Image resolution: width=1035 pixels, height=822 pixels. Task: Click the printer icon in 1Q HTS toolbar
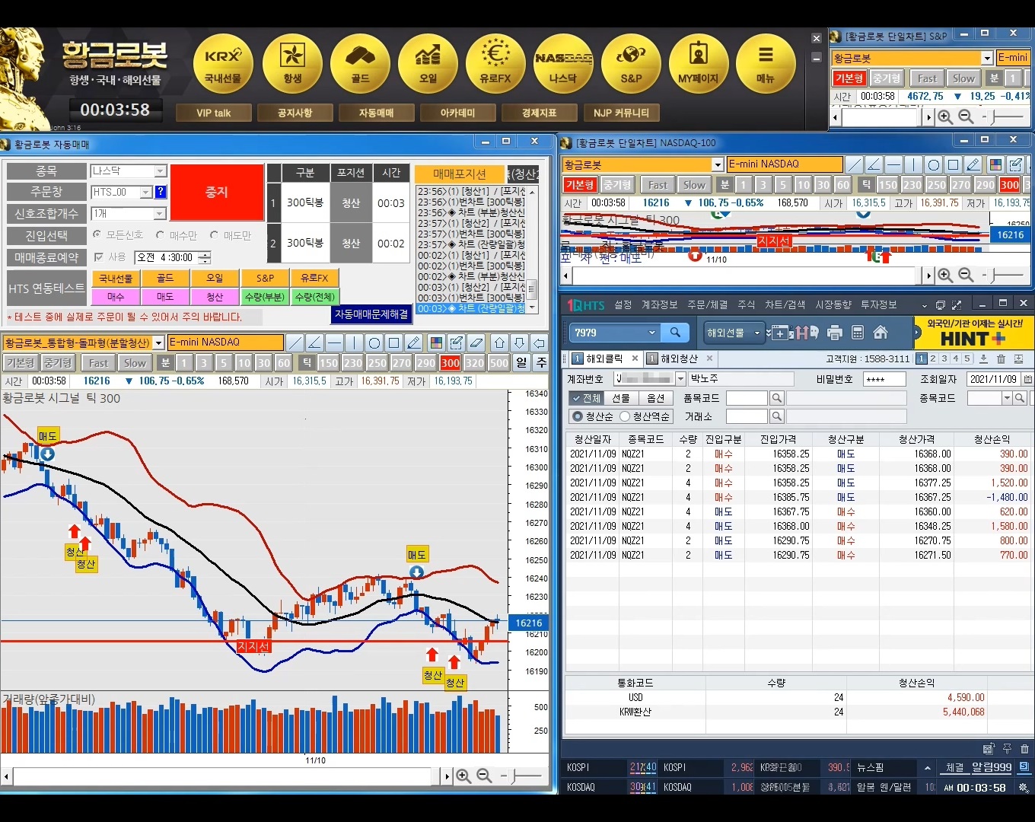pos(835,333)
